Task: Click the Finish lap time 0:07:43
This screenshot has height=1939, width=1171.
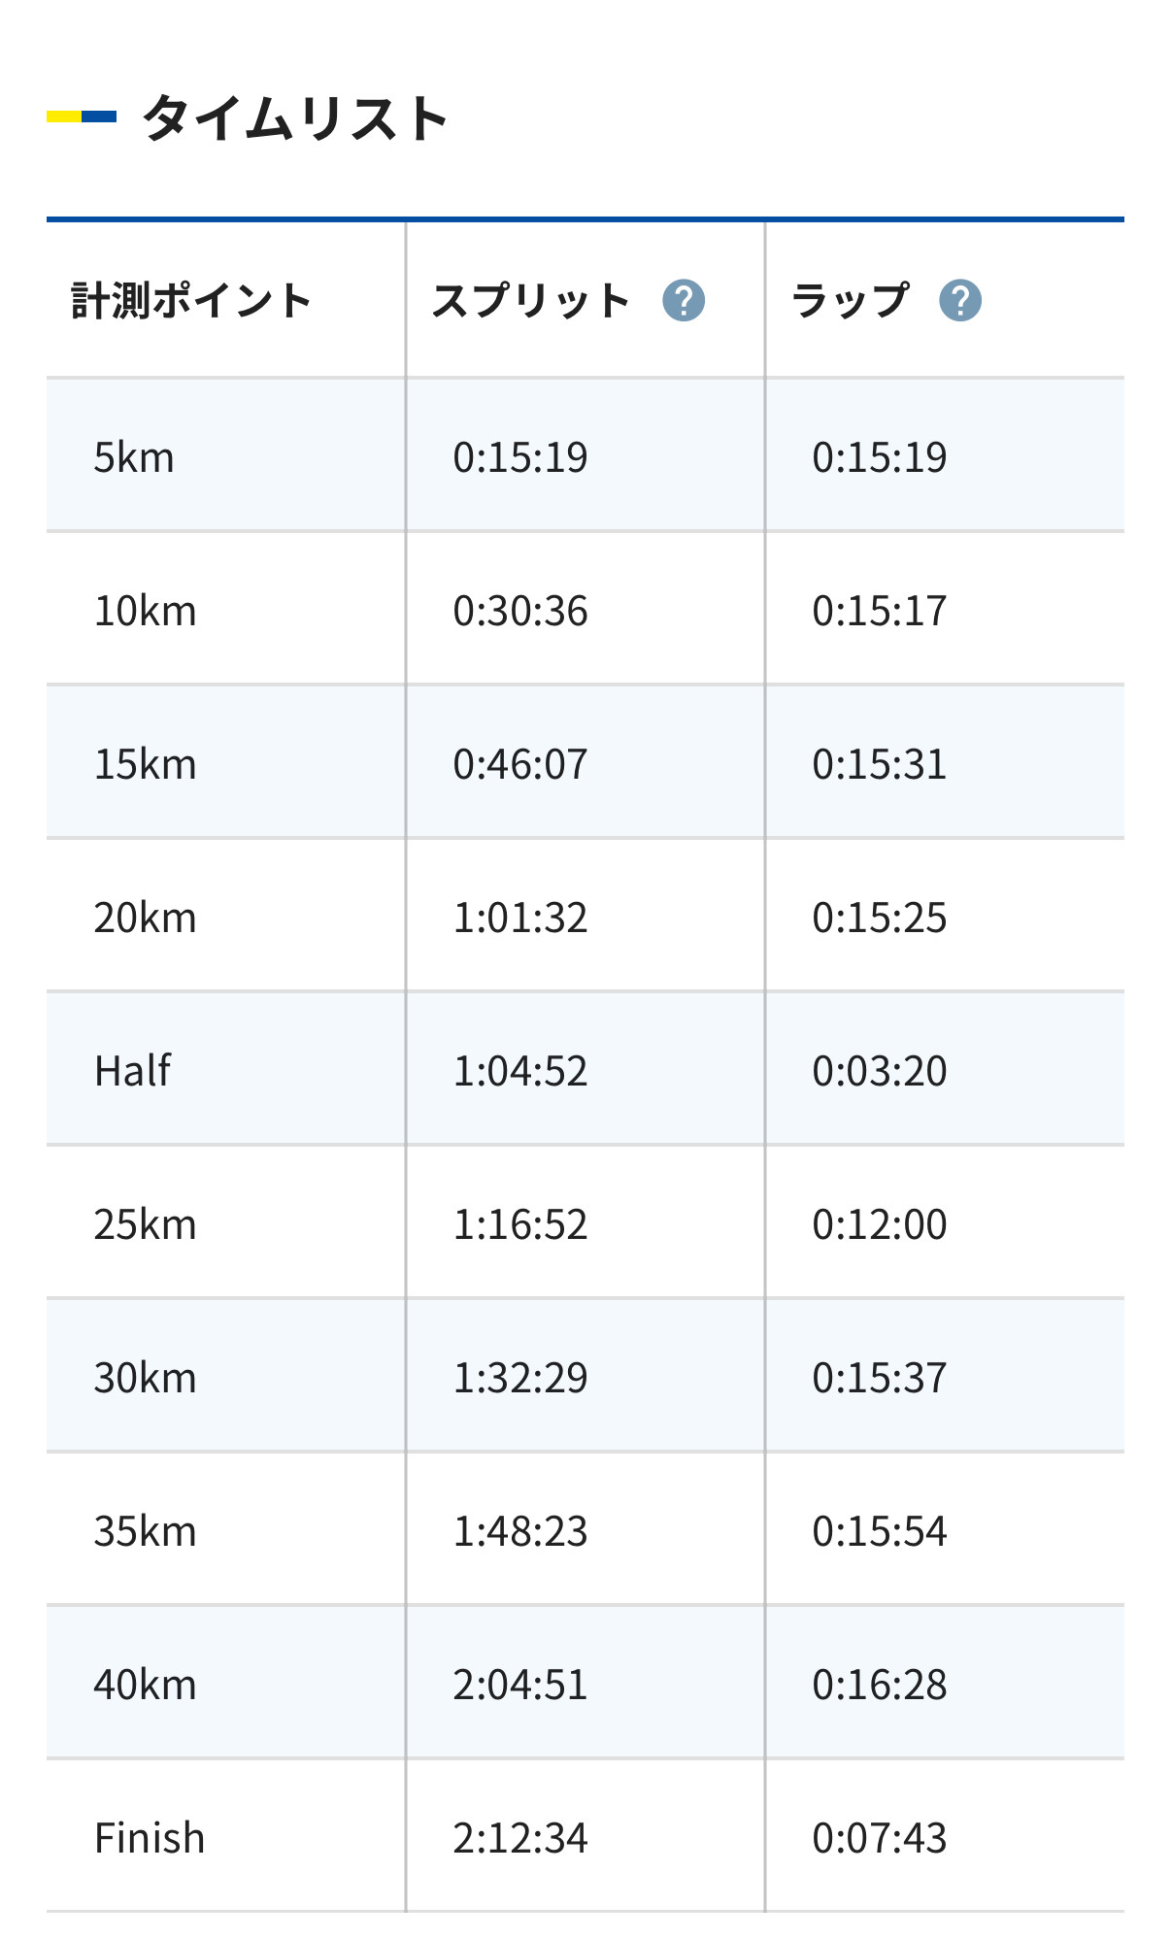Action: click(x=880, y=1838)
